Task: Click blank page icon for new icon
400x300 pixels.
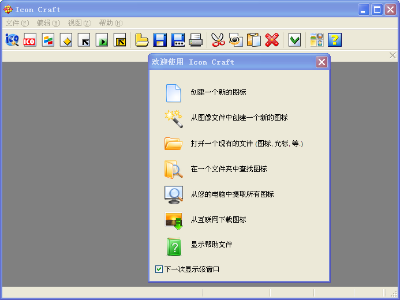Action: tap(174, 93)
